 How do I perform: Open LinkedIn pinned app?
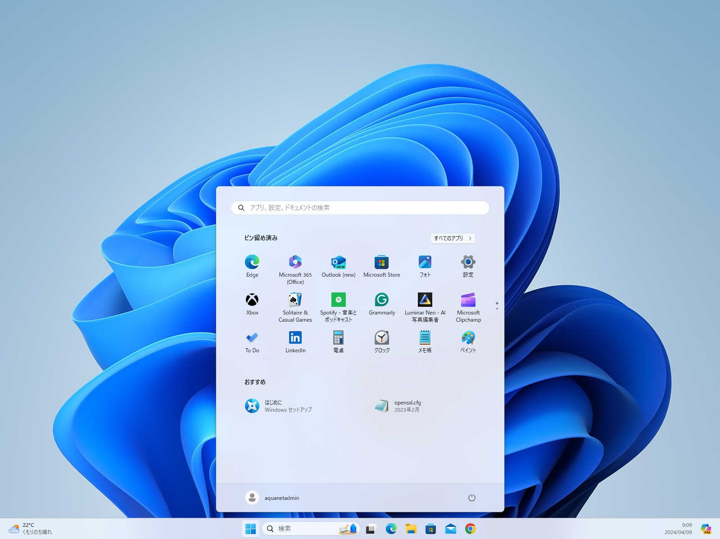(x=295, y=342)
